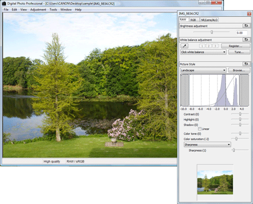253x204 pixels.
Task: Click the Shadow slider handle
Action: click(x=240, y=124)
